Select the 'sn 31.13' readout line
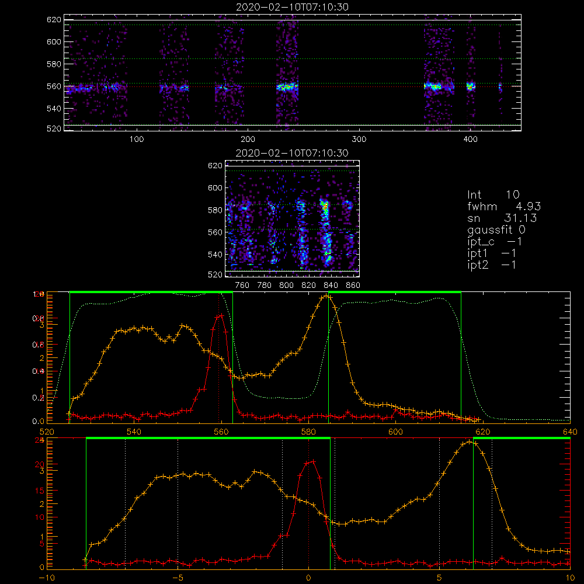This screenshot has width=584, height=584. (x=502, y=218)
